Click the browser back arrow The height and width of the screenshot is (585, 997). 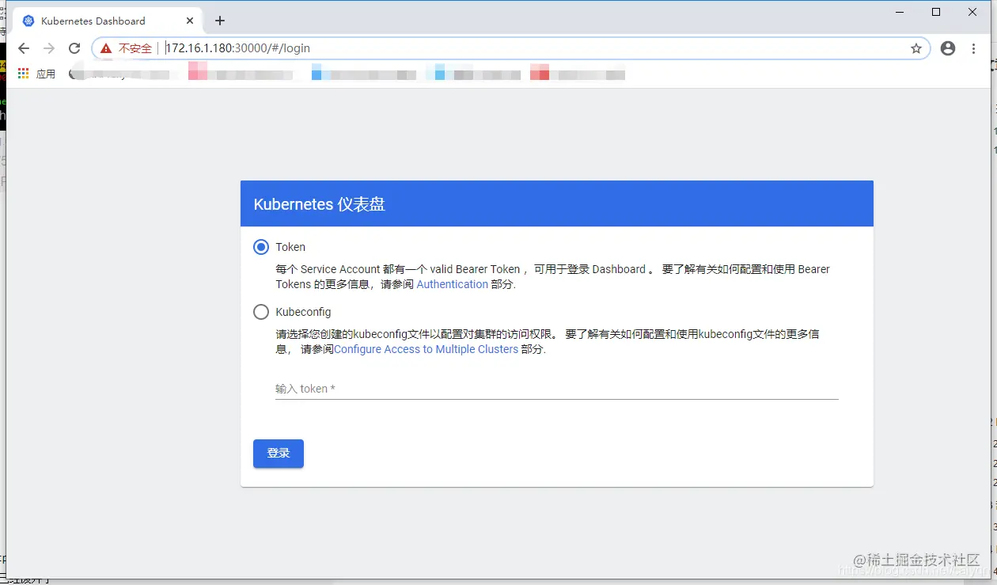click(x=23, y=47)
